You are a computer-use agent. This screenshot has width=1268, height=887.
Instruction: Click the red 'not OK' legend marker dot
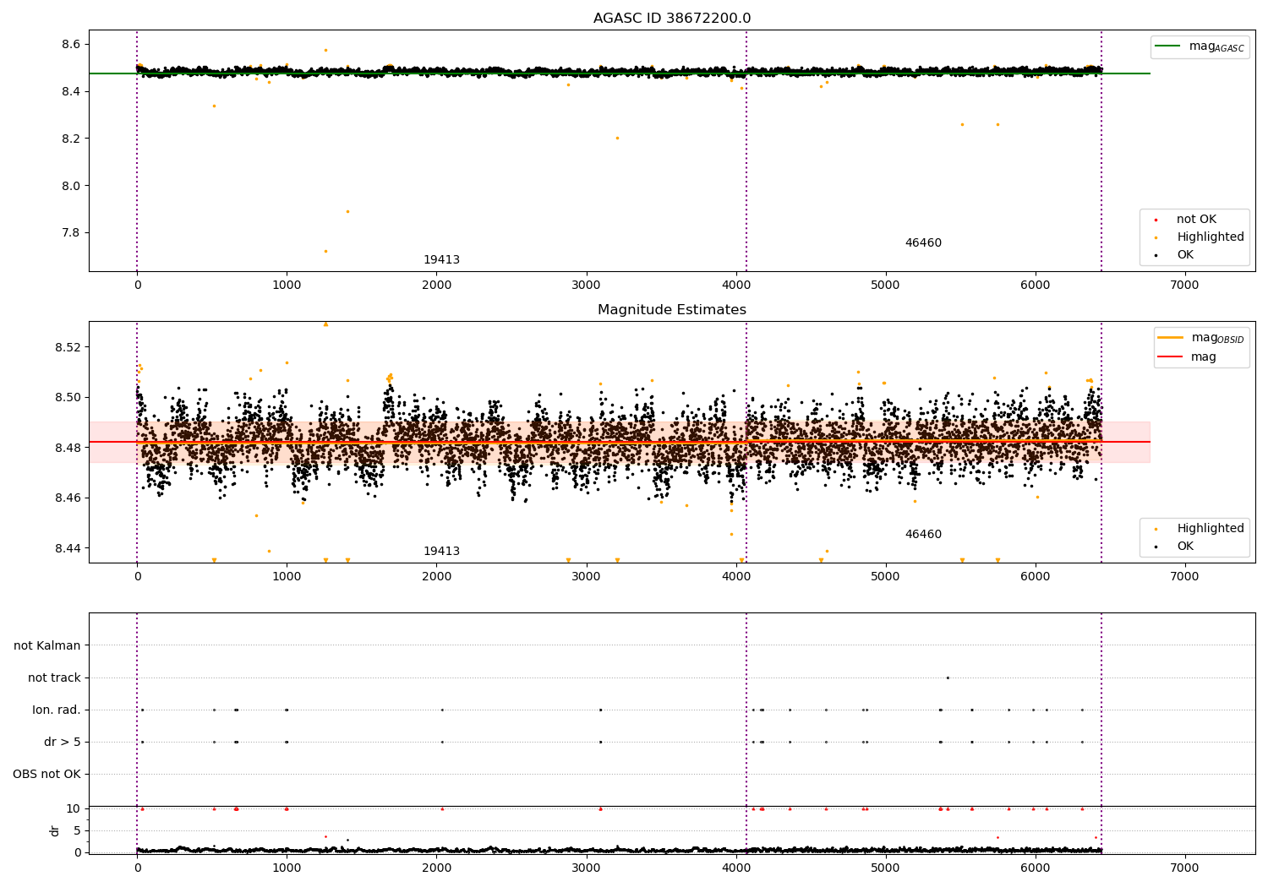[1156, 220]
